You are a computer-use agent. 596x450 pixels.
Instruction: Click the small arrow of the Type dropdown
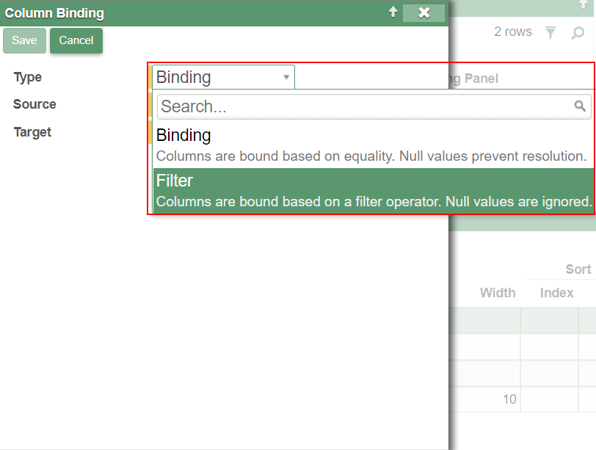(286, 77)
